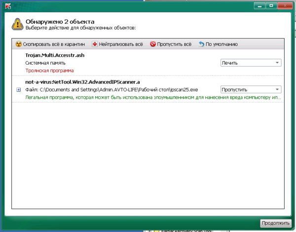Select Trojan.Multi.Accesstr.ash entry name
Viewport: 296px width, 232px height.
pos(55,55)
